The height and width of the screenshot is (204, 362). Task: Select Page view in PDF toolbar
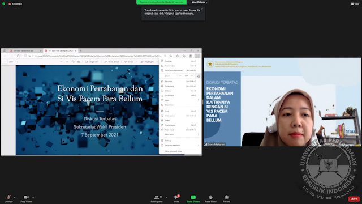(x=92, y=62)
